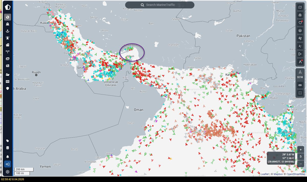This screenshot has height=182, width=307.
Task: Toggle the infinity show-all-vessels button
Action: click(x=300, y=85)
